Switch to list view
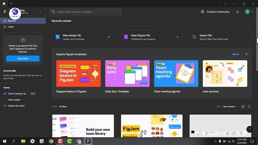This screenshot has height=145, width=258. click(249, 106)
